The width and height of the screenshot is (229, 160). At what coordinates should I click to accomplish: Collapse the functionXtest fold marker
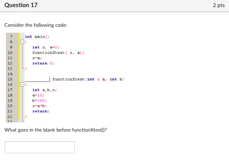pyautogui.click(x=22, y=84)
